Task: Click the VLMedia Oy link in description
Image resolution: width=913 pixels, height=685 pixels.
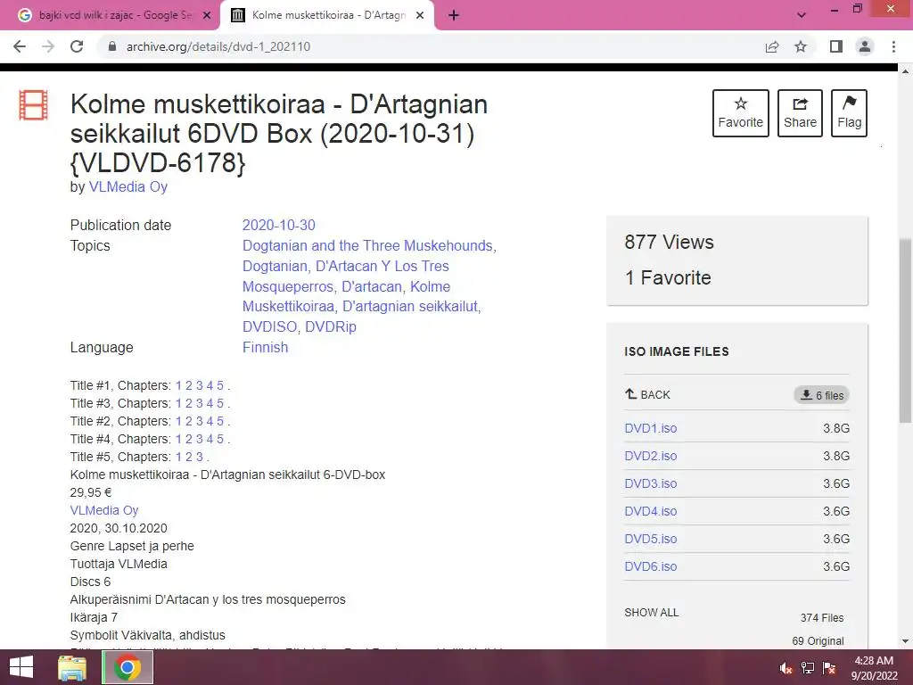Action: tap(104, 510)
